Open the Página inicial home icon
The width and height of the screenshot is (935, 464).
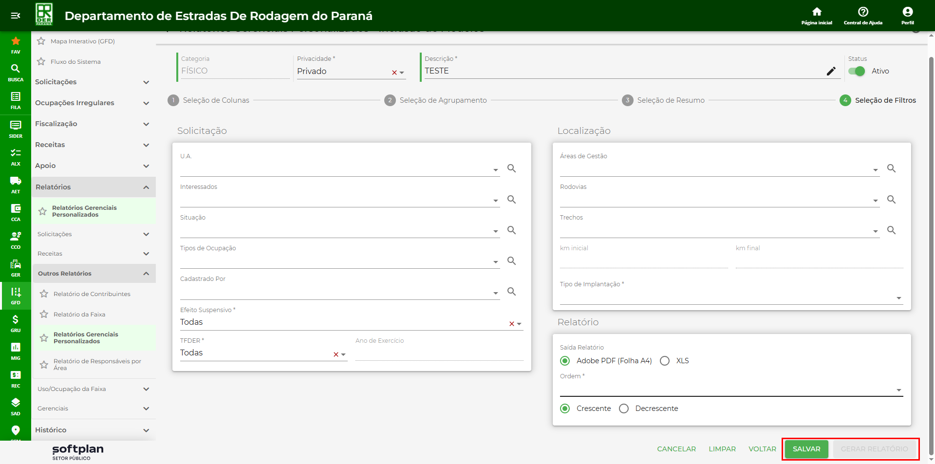click(x=817, y=12)
